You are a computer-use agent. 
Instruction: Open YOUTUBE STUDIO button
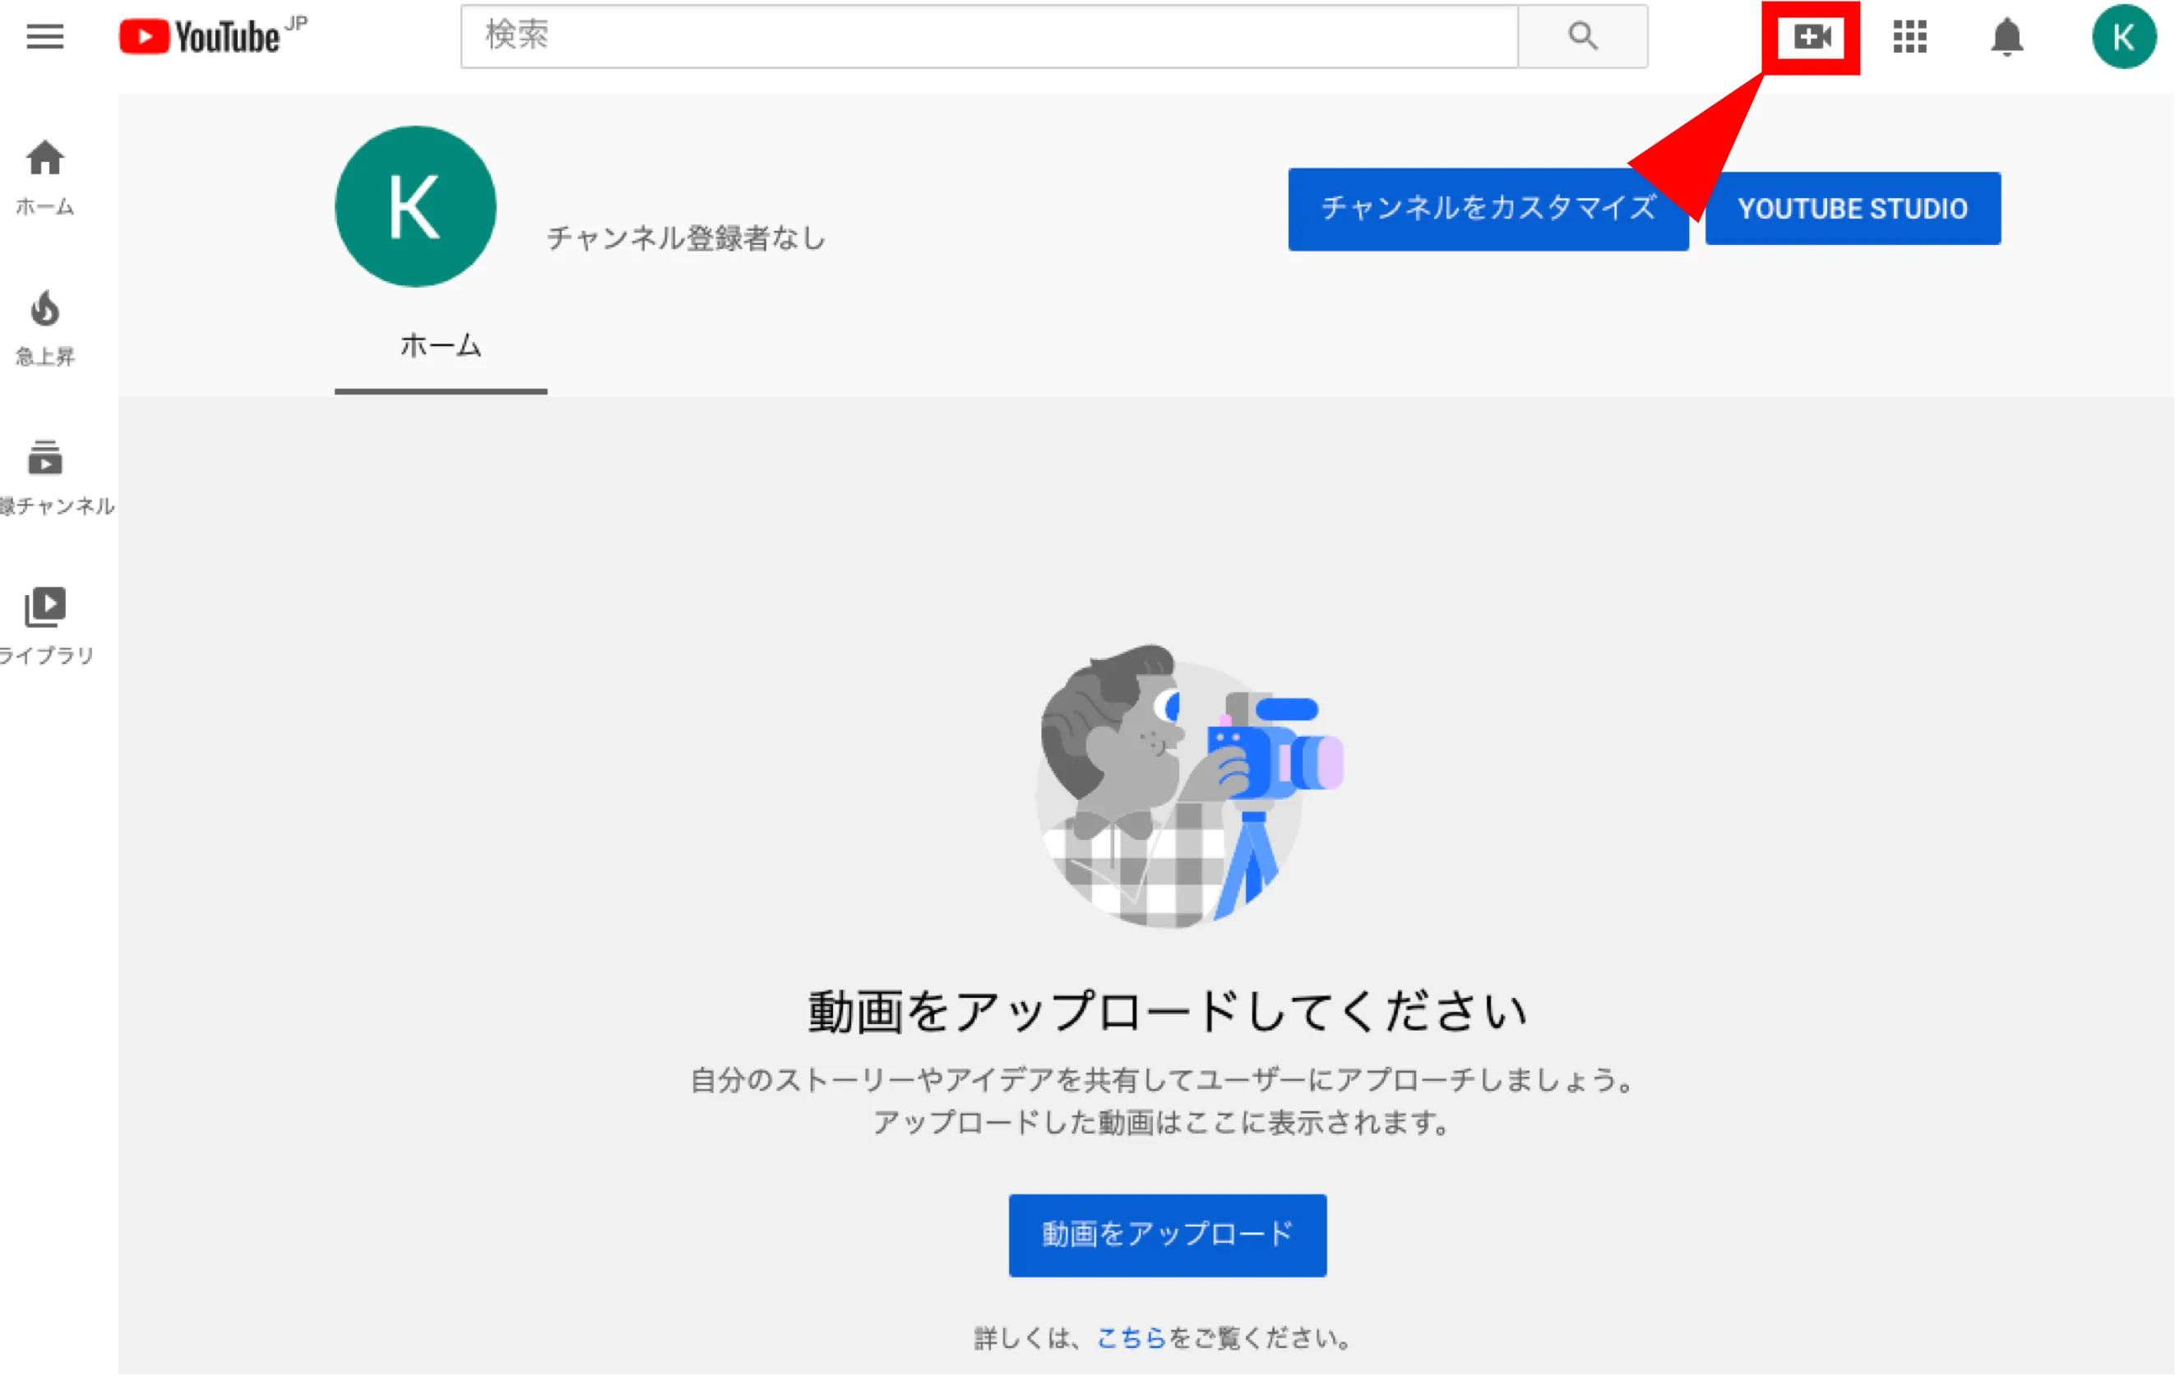click(1852, 209)
